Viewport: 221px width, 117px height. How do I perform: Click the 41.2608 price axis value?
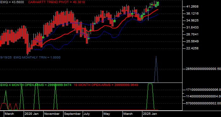coord(192,7)
